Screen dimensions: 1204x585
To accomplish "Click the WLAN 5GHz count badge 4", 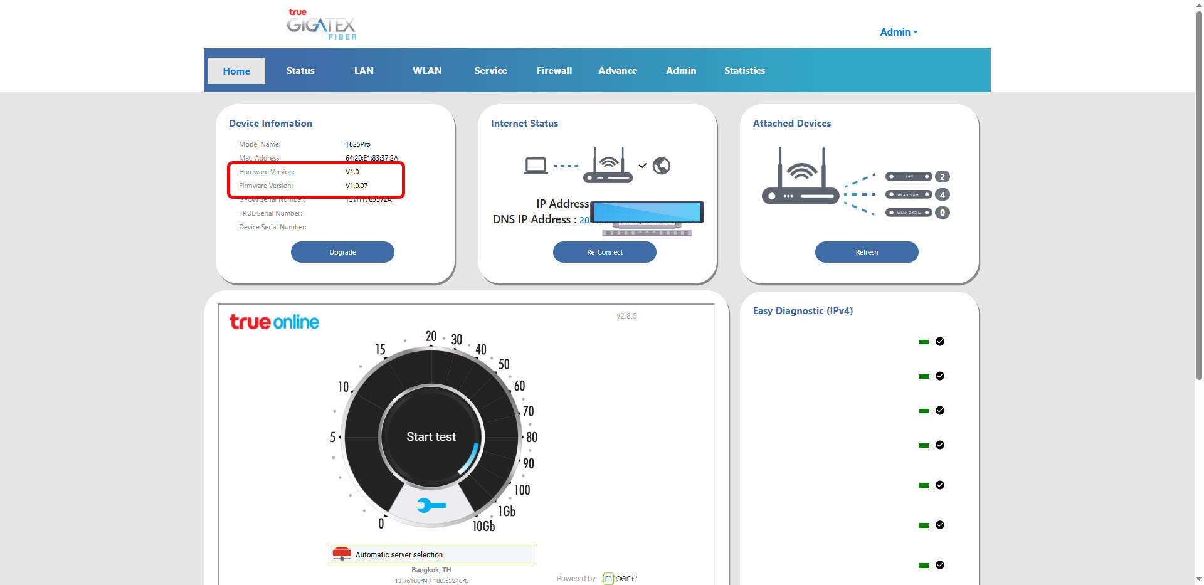I will tap(942, 194).
